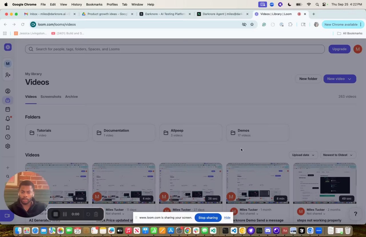The image size is (366, 237).
Task: Open the Demos folder
Action: point(258,133)
